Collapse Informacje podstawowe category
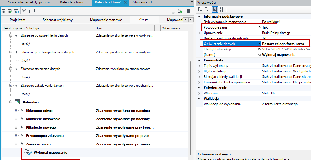 click(x=199, y=16)
